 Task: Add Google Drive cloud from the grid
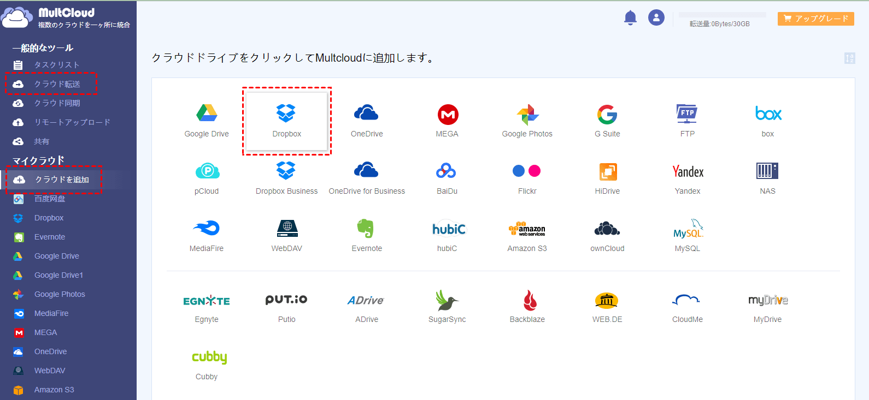pyautogui.click(x=207, y=121)
